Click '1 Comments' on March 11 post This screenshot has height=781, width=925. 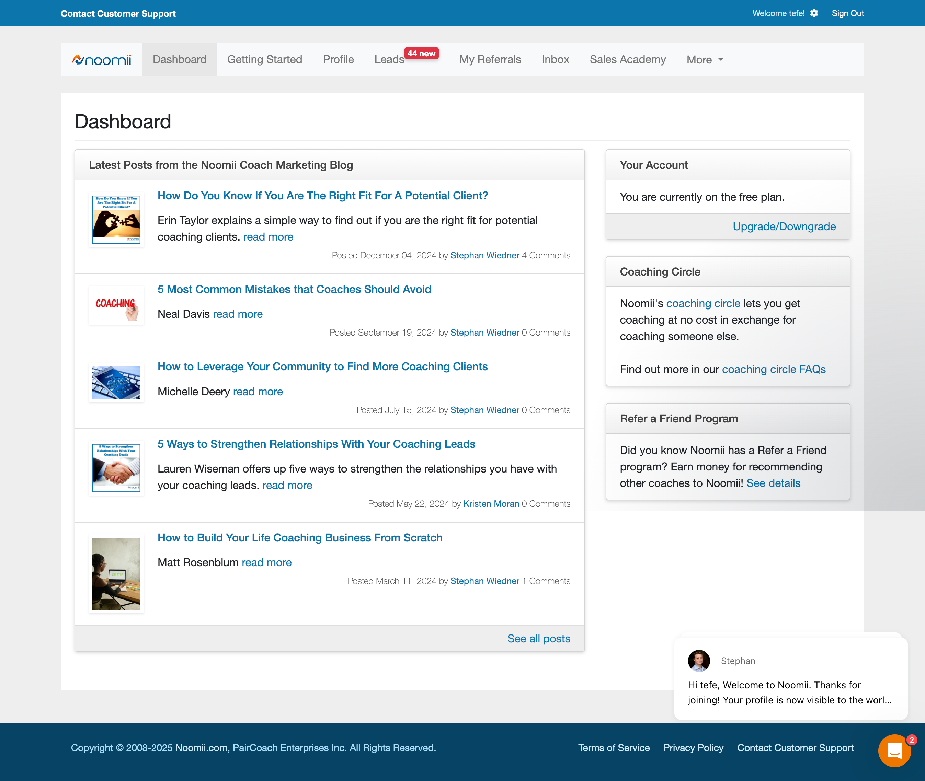point(546,581)
